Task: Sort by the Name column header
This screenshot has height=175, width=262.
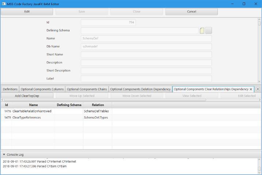Action: pos(33,105)
